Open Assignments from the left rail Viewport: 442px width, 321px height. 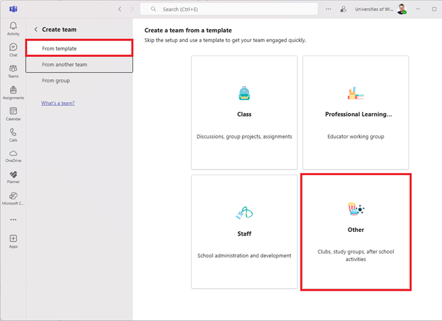tap(13, 92)
